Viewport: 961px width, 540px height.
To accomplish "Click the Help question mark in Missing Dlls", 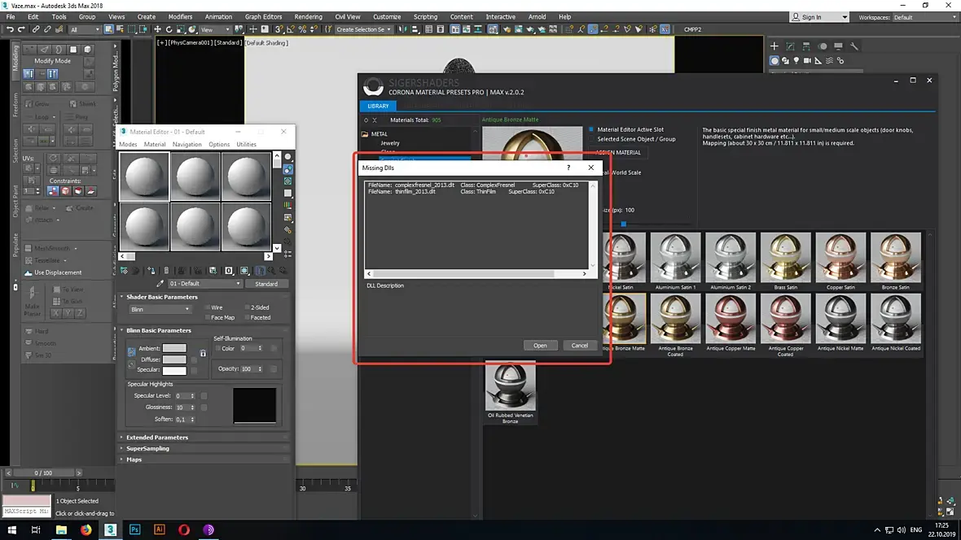I will (568, 168).
